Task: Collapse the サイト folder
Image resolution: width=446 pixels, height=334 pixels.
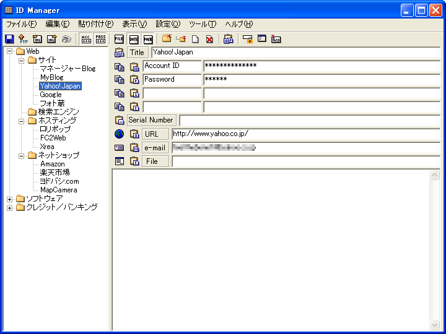Action: tap(21, 61)
